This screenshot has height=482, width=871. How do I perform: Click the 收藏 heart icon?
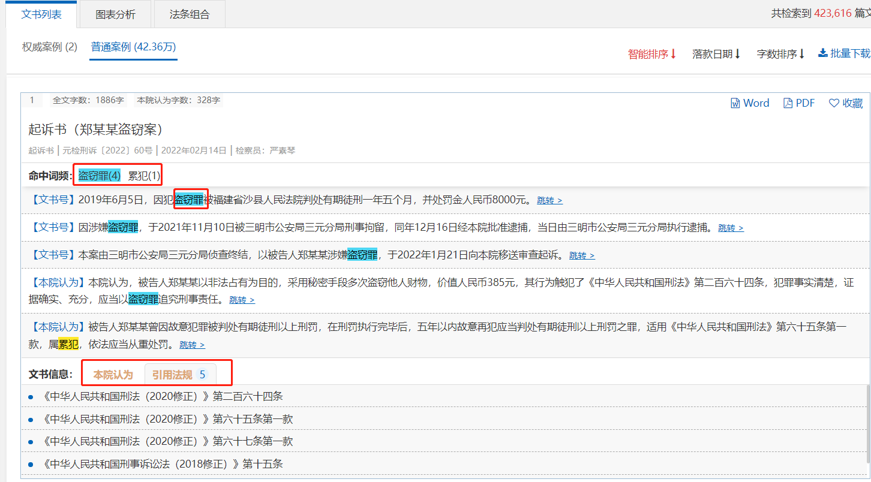[834, 103]
